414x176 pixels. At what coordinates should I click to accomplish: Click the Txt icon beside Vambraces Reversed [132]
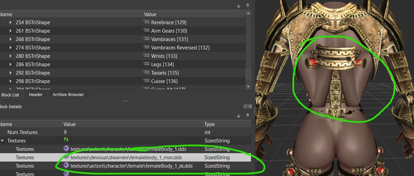[x=147, y=47]
